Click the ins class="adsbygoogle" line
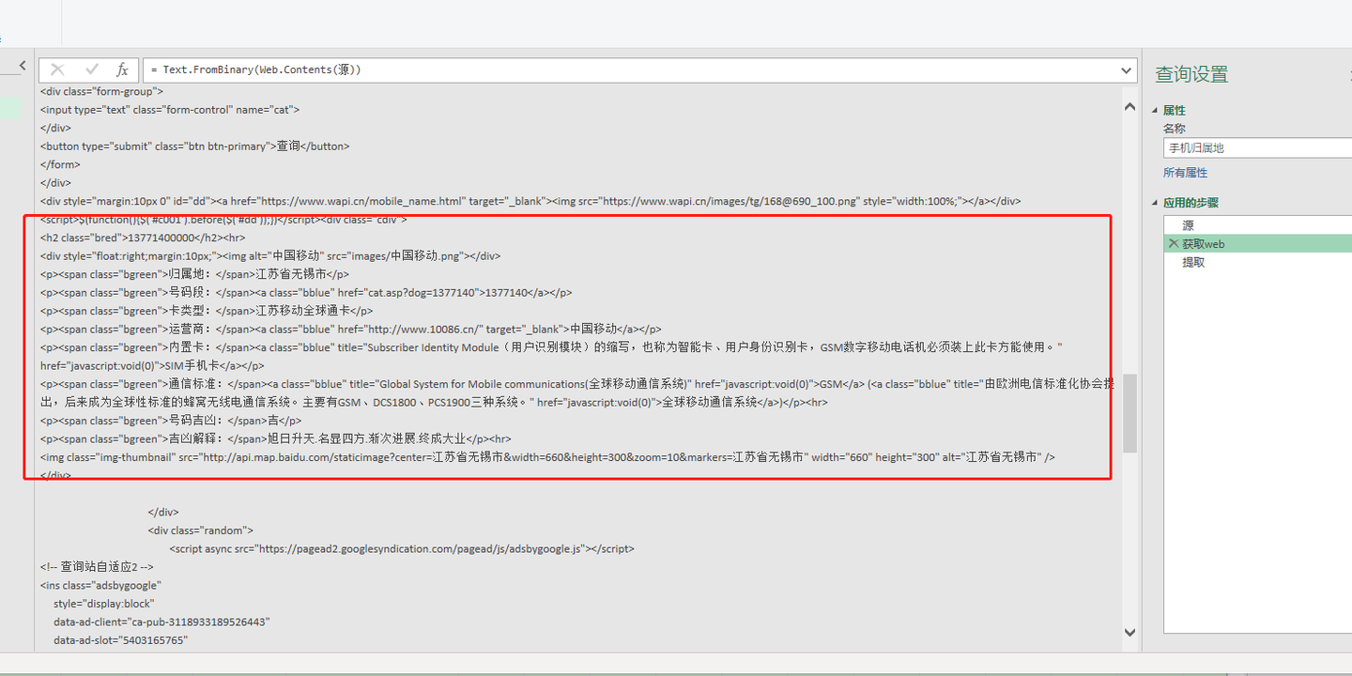The height and width of the screenshot is (676, 1352). click(100, 585)
